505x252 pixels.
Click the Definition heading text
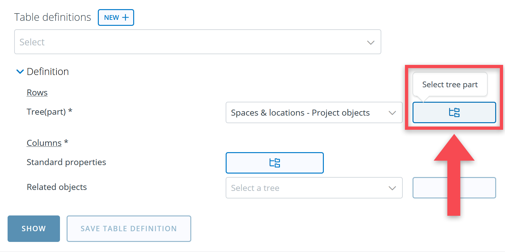(x=48, y=72)
